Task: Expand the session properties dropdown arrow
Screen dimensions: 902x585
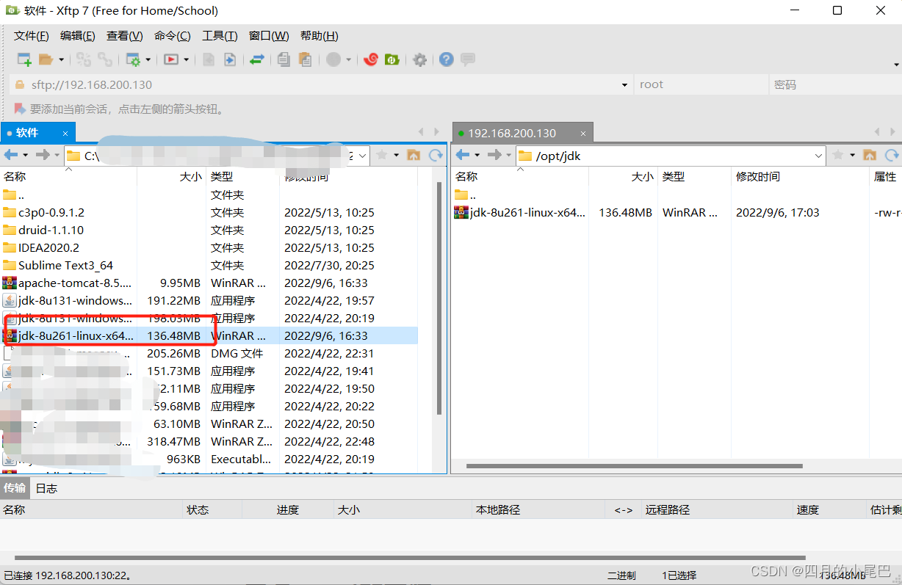Action: coord(149,59)
